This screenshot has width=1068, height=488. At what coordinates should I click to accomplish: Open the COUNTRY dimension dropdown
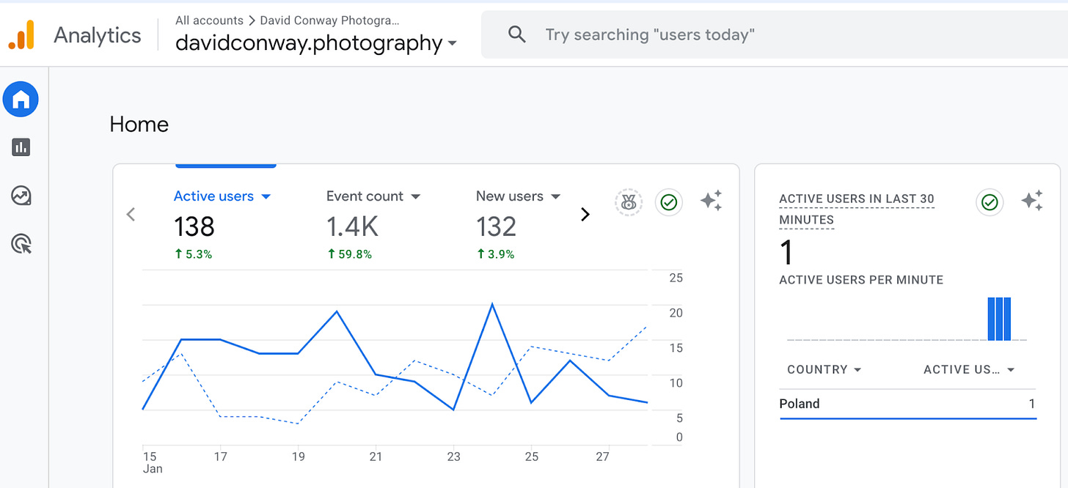click(x=824, y=369)
